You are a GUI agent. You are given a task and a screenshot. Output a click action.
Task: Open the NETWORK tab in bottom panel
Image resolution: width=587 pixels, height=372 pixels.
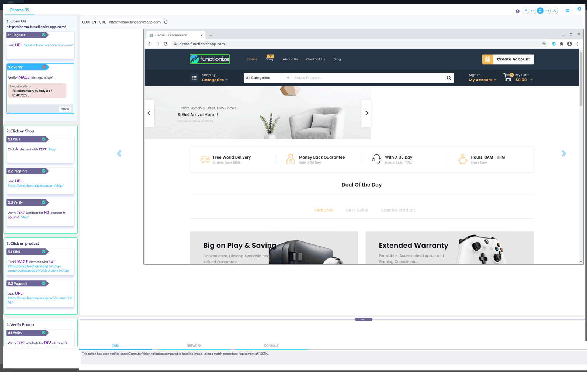[x=194, y=345]
